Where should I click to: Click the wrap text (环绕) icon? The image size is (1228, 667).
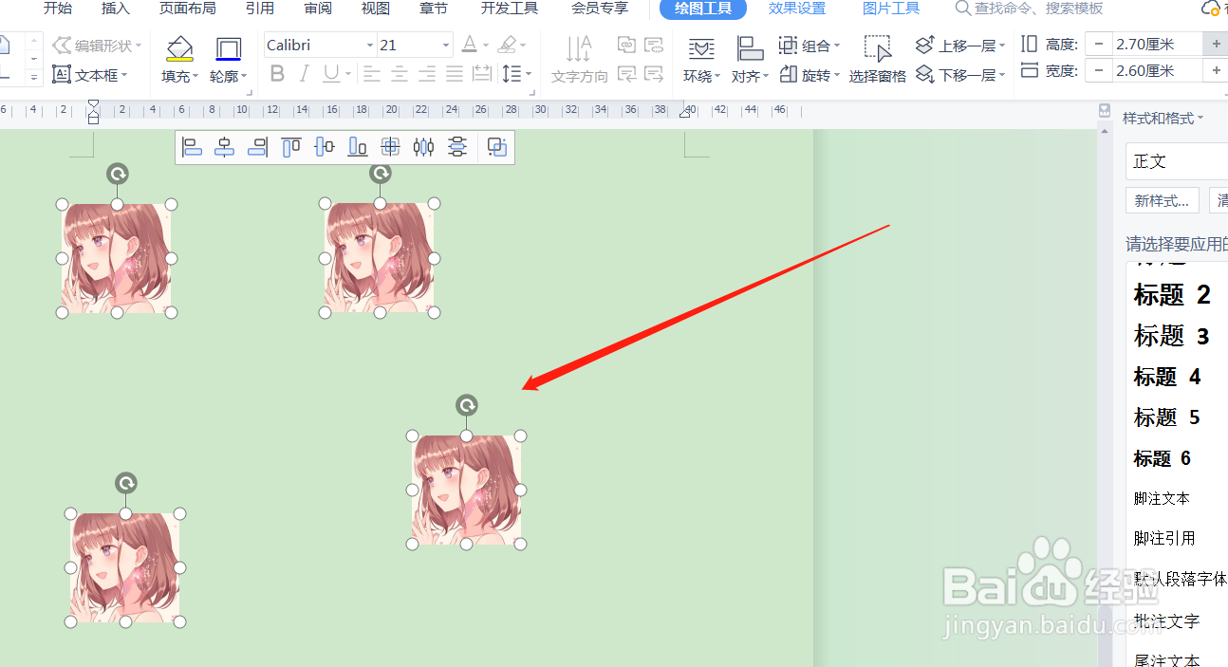pyautogui.click(x=701, y=49)
